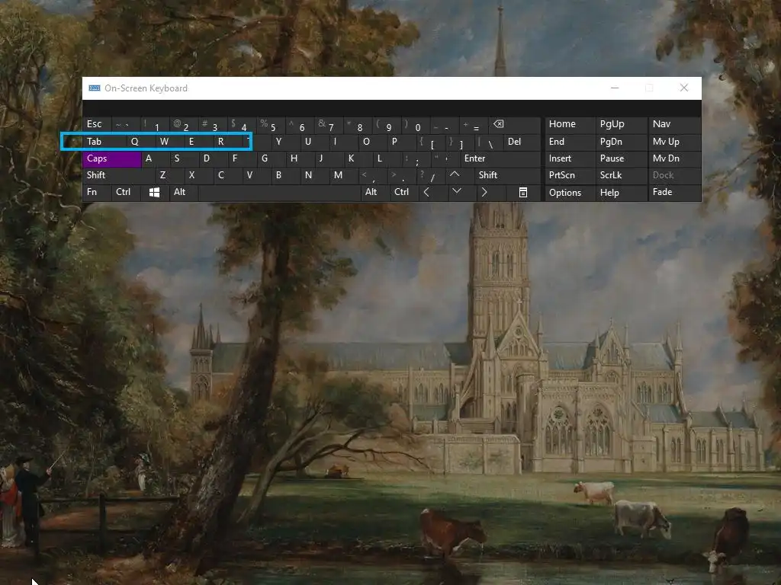This screenshot has width=781, height=585.
Task: Click the PgUp key
Action: (x=621, y=124)
